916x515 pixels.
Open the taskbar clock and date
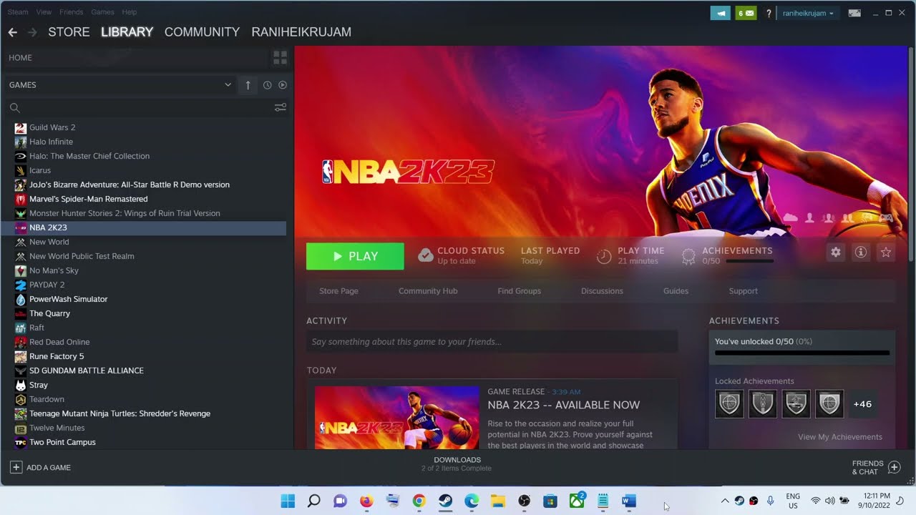[x=876, y=501]
